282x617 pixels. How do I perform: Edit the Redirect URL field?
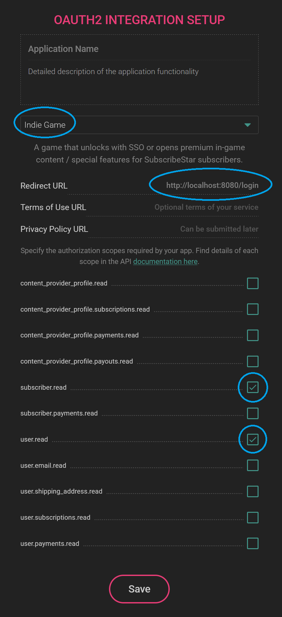(172, 185)
